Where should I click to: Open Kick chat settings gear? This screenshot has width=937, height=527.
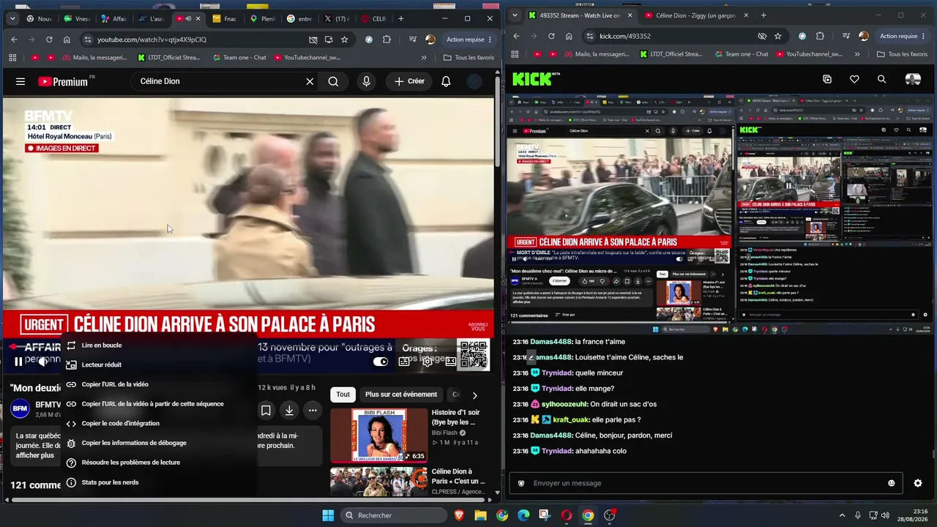click(918, 483)
